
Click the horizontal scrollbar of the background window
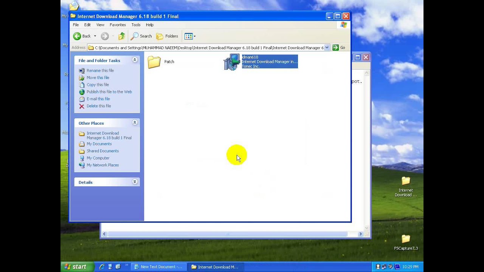point(227,234)
